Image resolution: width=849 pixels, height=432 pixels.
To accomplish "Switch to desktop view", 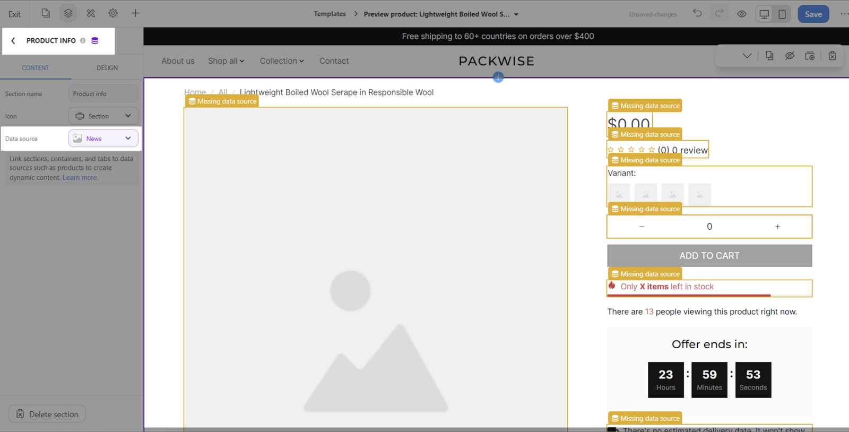I will click(764, 14).
